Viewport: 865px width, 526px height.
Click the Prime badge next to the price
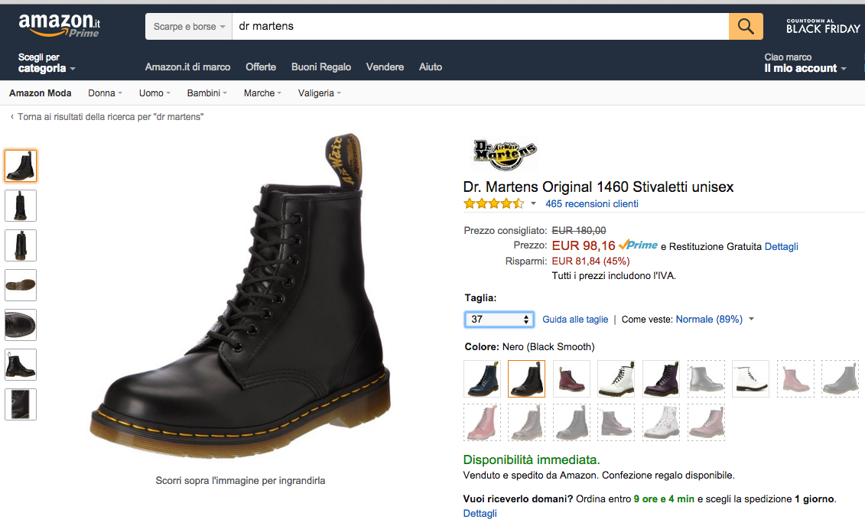[639, 245]
